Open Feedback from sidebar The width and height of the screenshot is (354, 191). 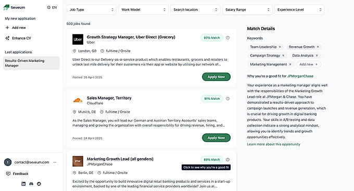[x=20, y=174]
